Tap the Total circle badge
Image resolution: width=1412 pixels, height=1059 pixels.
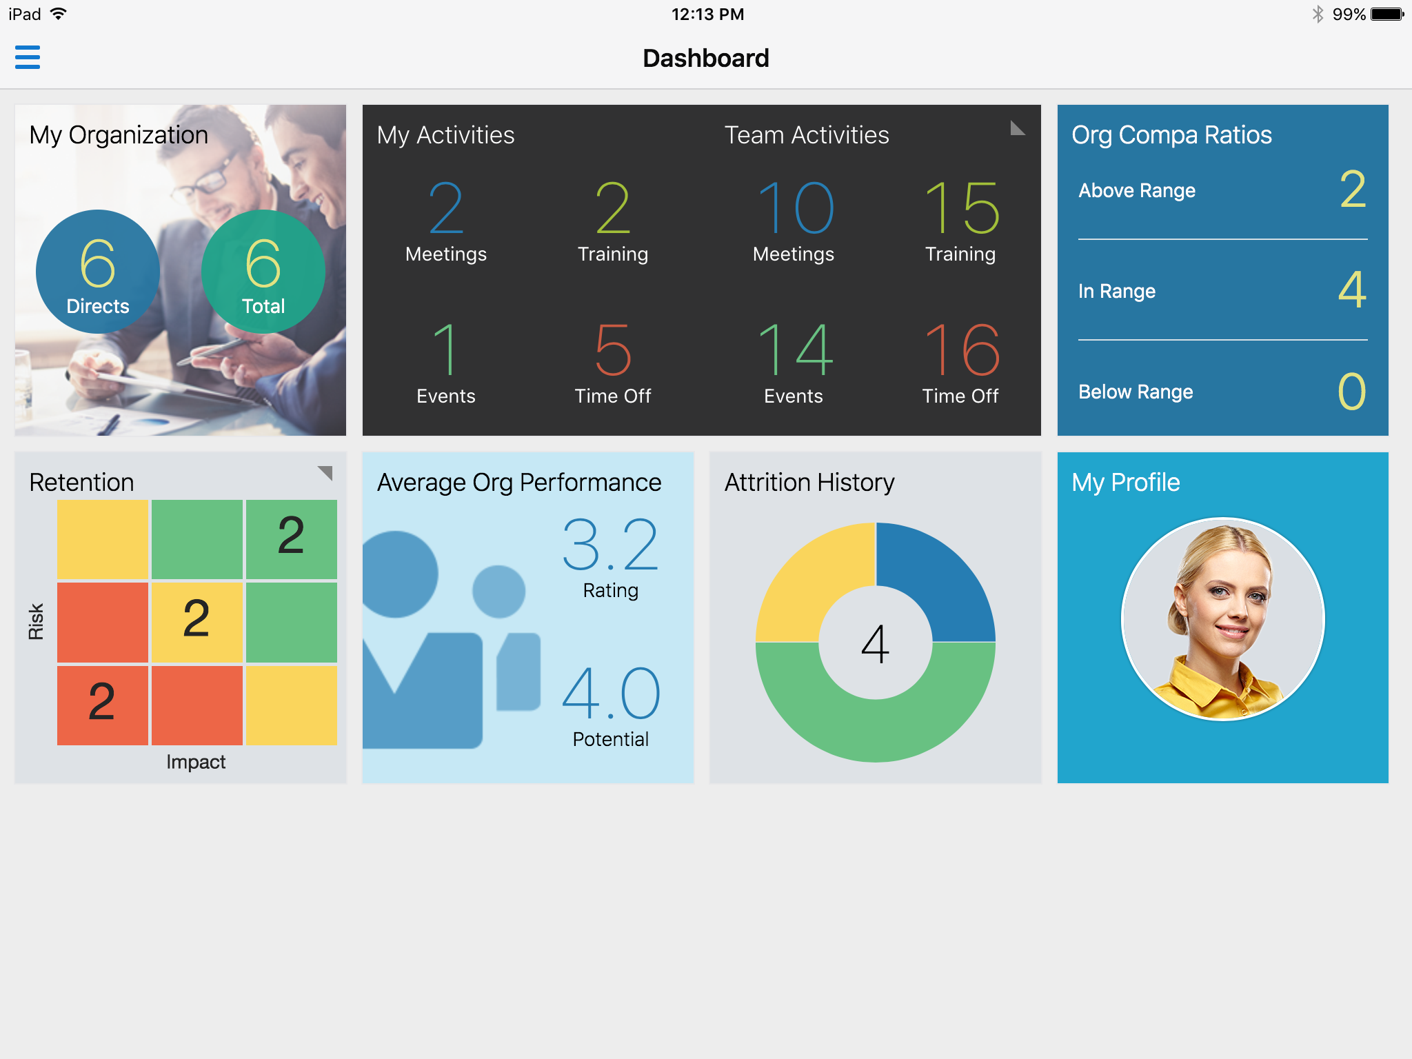263,272
